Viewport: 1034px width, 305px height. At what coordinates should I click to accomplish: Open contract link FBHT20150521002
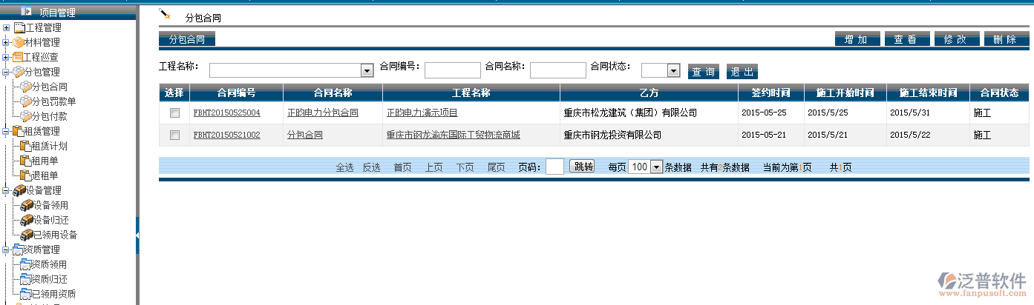[226, 135]
